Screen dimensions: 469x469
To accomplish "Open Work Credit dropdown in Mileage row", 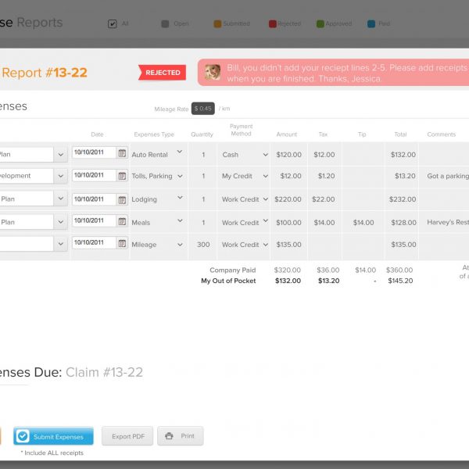I will [265, 245].
